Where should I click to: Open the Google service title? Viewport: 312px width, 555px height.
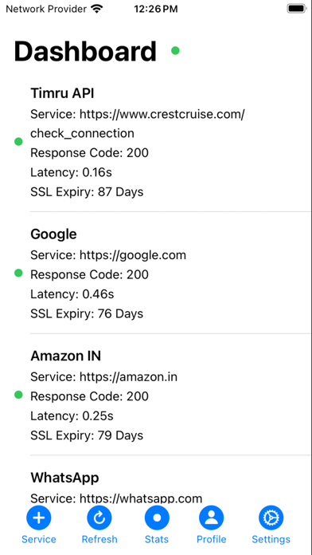pyautogui.click(x=53, y=234)
